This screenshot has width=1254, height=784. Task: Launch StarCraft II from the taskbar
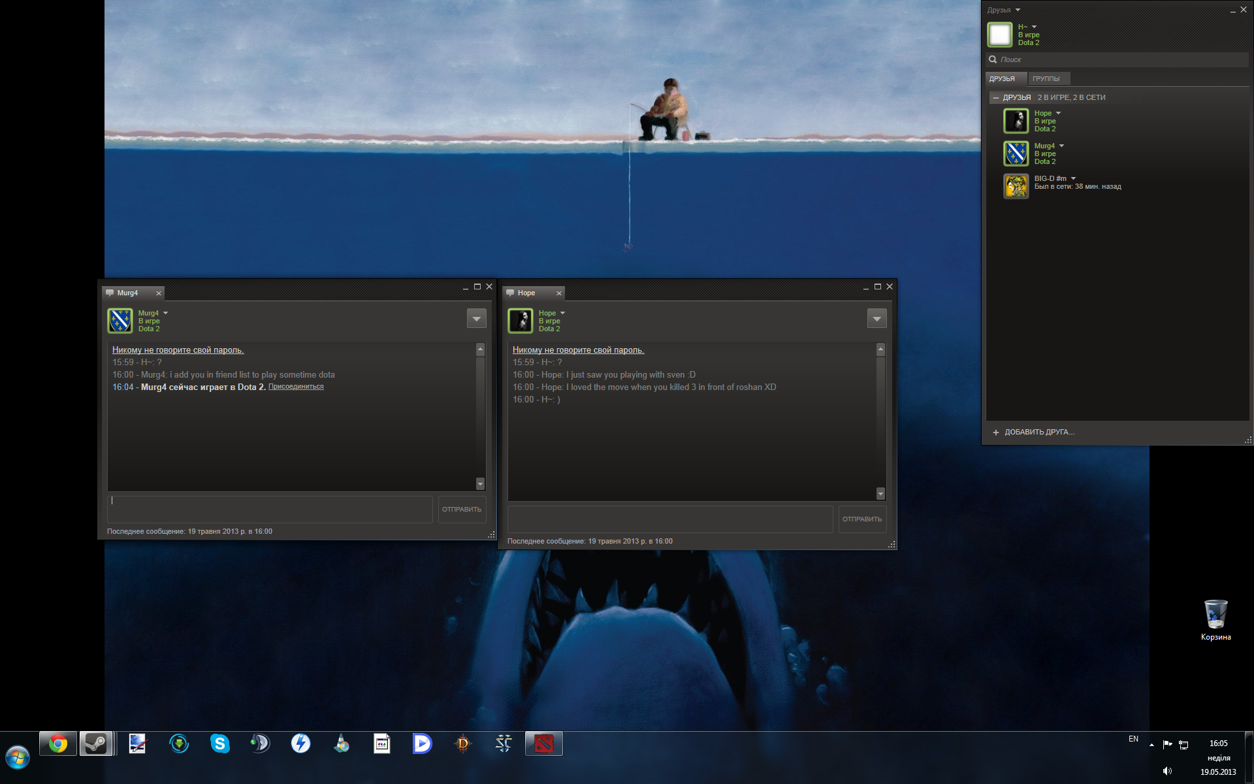pyautogui.click(x=504, y=743)
